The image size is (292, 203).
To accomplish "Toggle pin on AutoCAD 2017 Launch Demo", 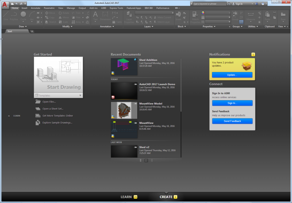I will point(135,84).
